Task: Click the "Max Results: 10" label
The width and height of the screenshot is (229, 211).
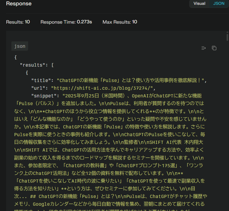Action: pos(120,22)
